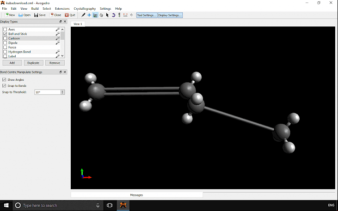Click the Snap-to Threshold value field
The image size is (338, 211).
pyautogui.click(x=48, y=92)
